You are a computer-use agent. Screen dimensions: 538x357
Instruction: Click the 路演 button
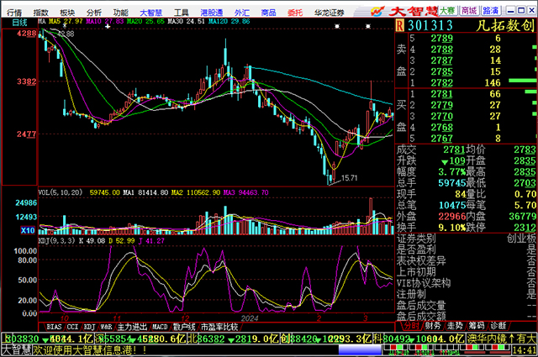click(x=491, y=11)
